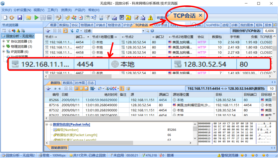
Task: Toggle the hex view button
Action: pos(86,88)
